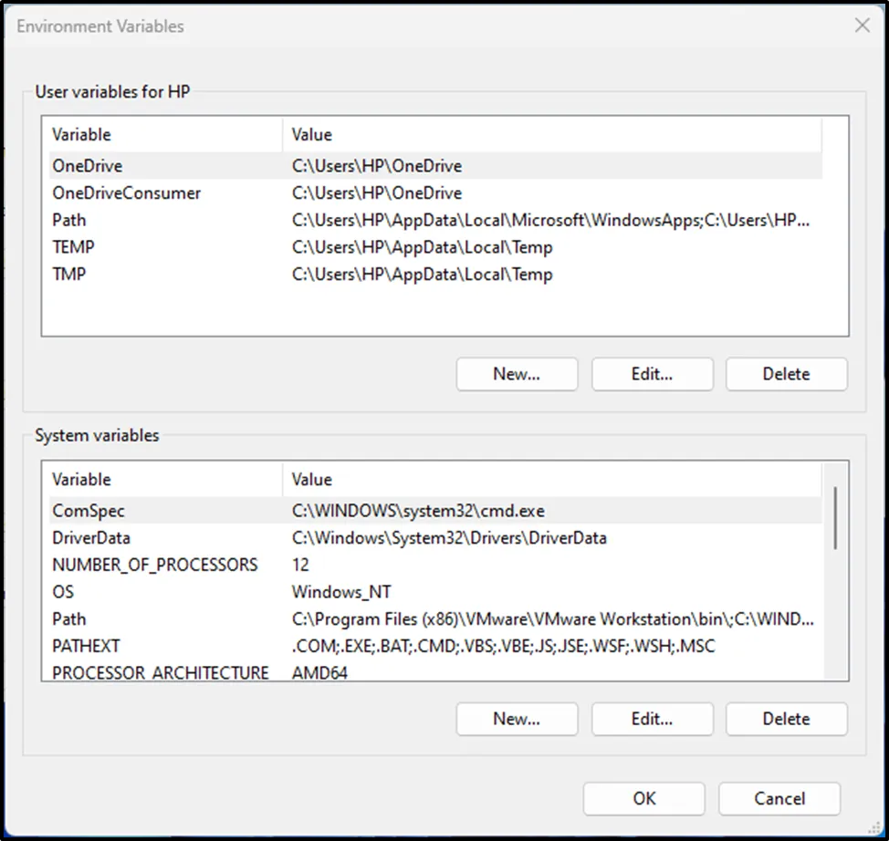Click the Value column header in System variables
The height and width of the screenshot is (841, 889).
pos(312,480)
